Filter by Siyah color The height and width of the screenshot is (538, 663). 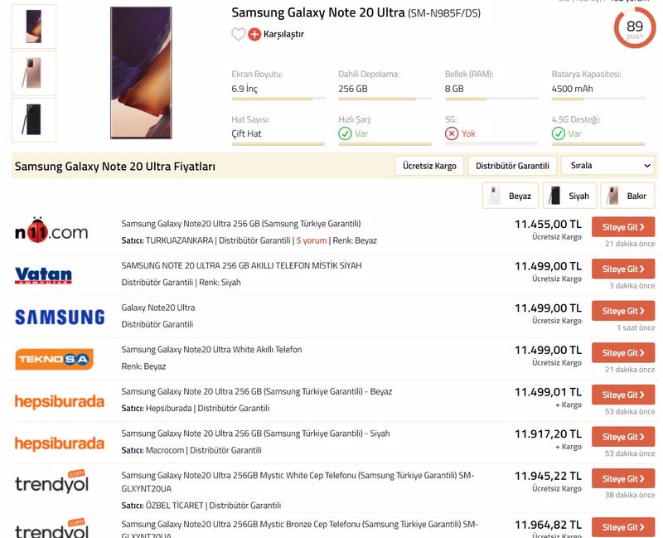point(569,196)
